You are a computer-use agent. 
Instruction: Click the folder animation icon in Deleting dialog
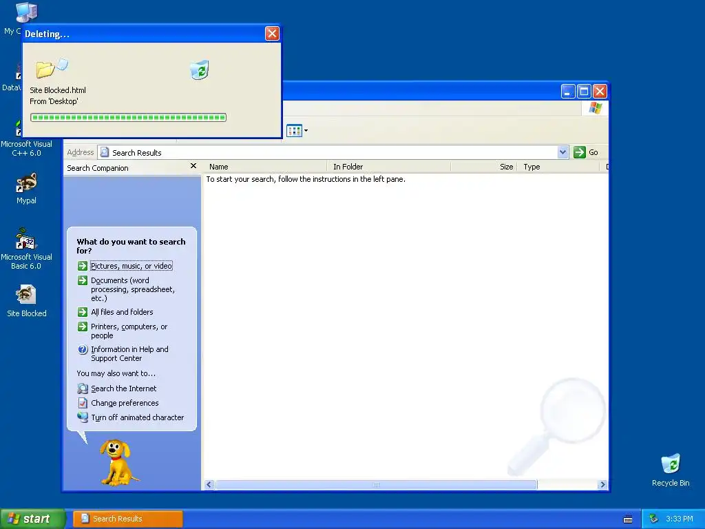[52, 68]
